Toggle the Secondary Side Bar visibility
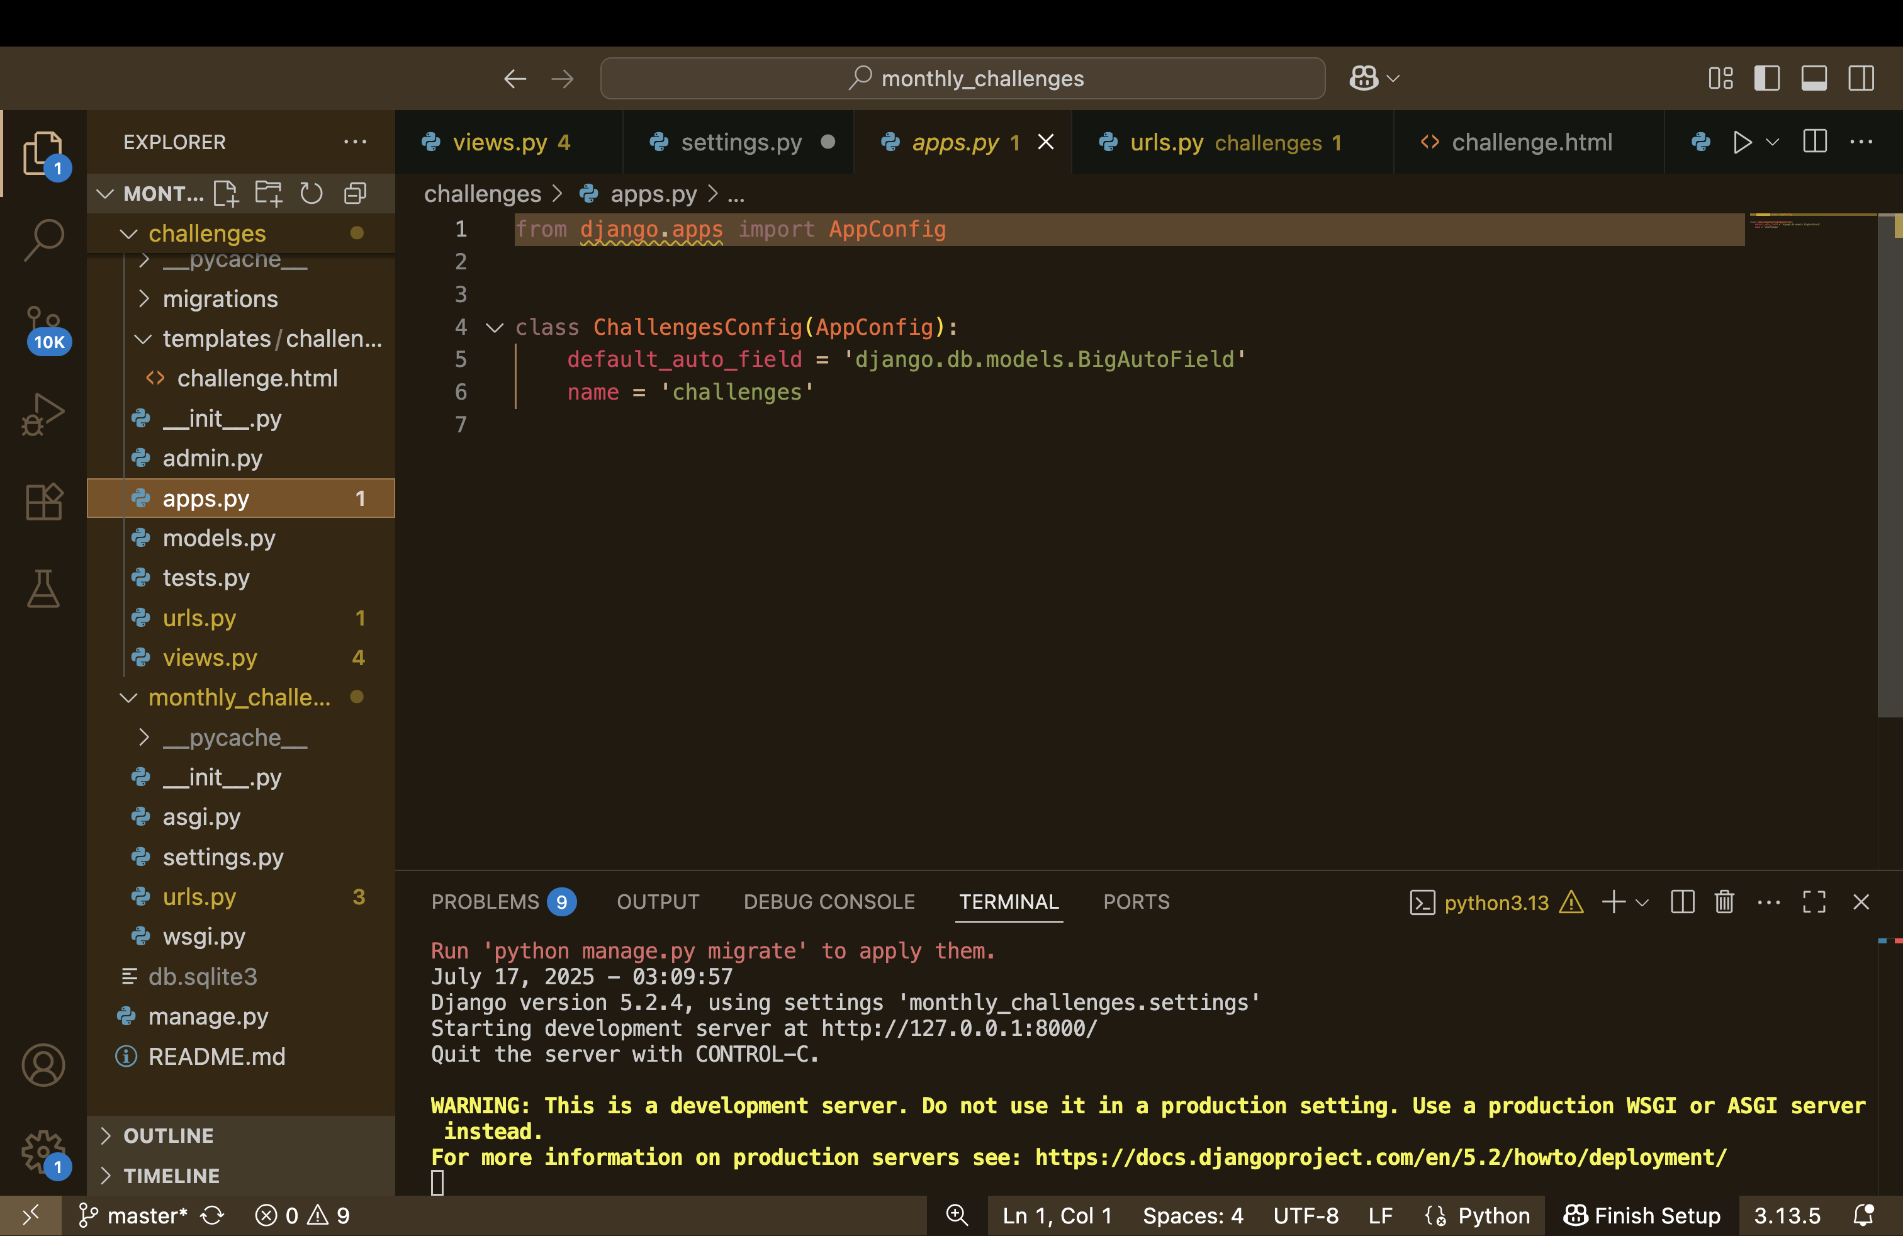 point(1861,78)
